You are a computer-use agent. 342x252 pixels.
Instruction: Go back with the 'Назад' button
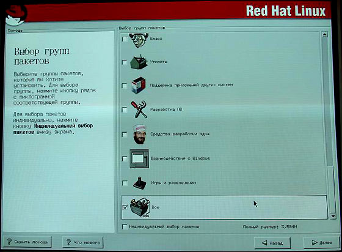pos(272,243)
